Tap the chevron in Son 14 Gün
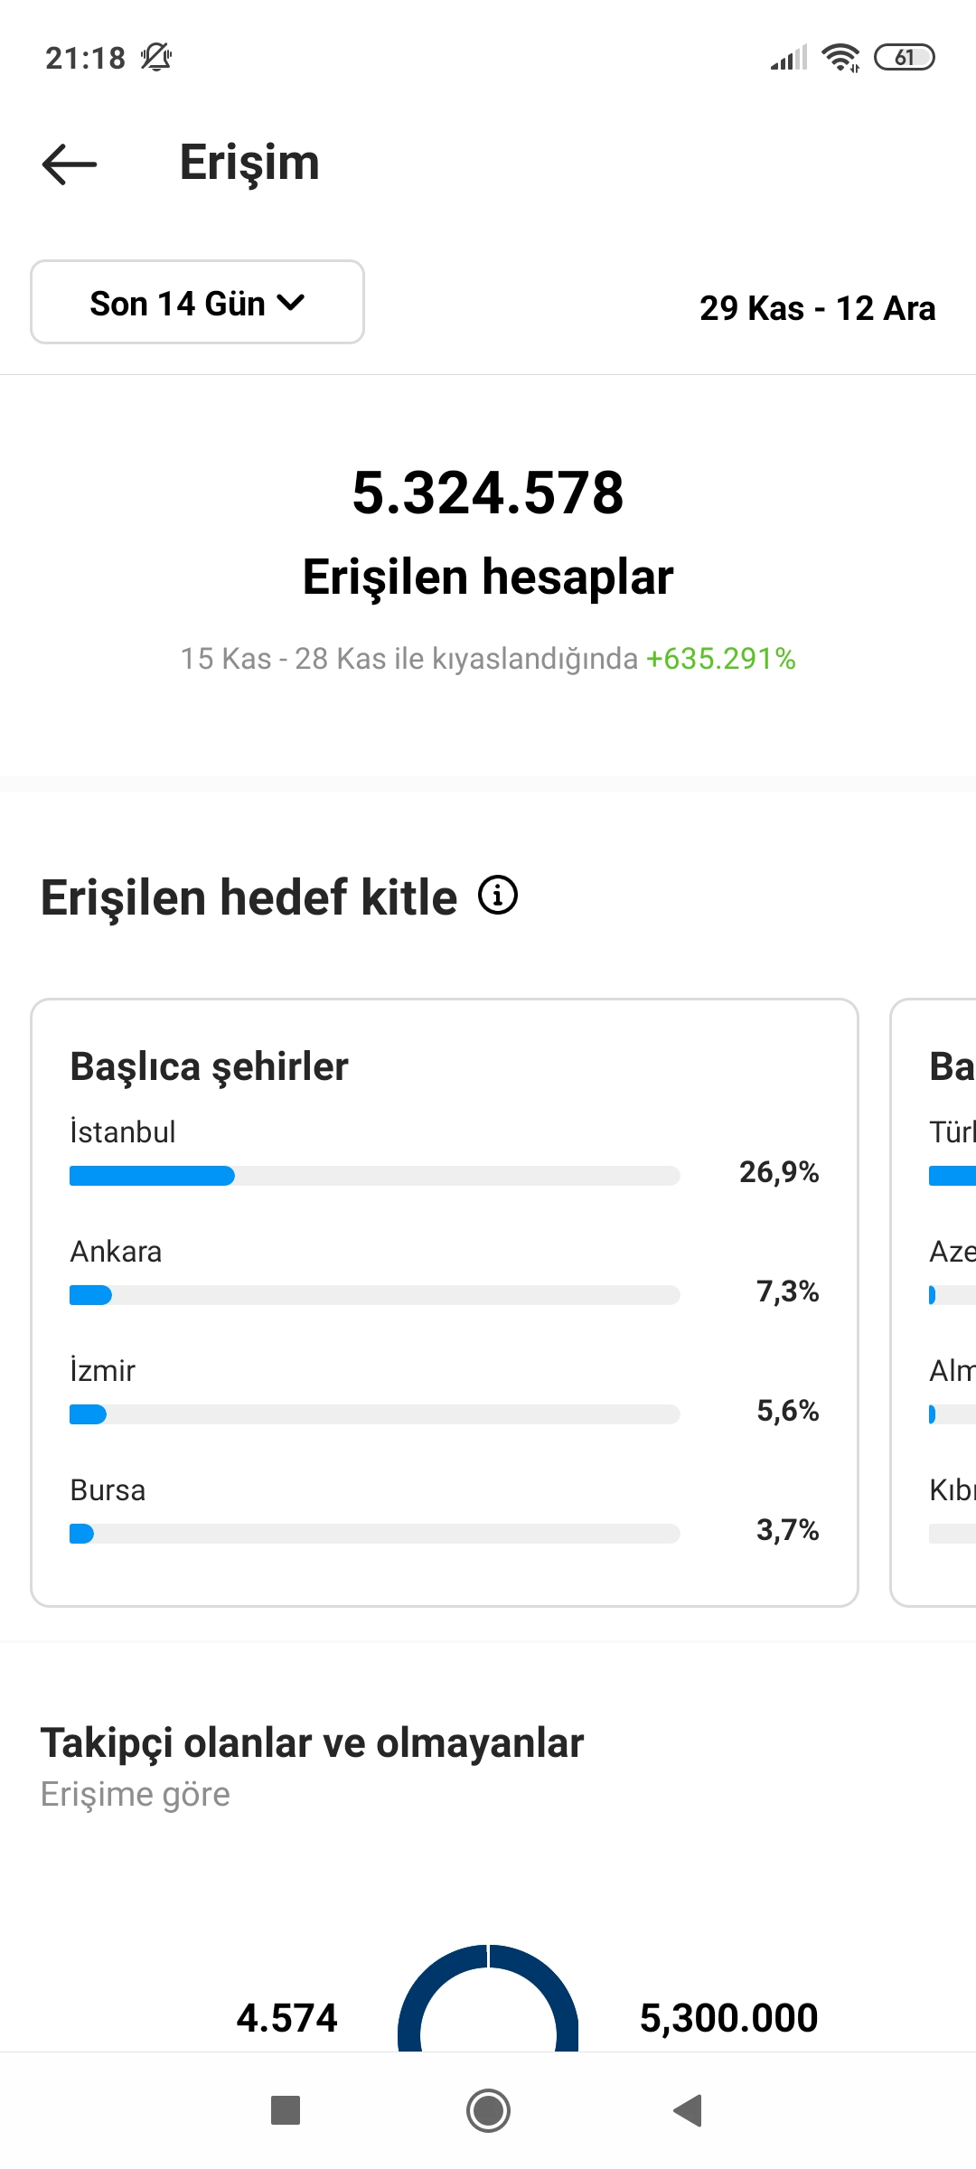 click(x=291, y=303)
